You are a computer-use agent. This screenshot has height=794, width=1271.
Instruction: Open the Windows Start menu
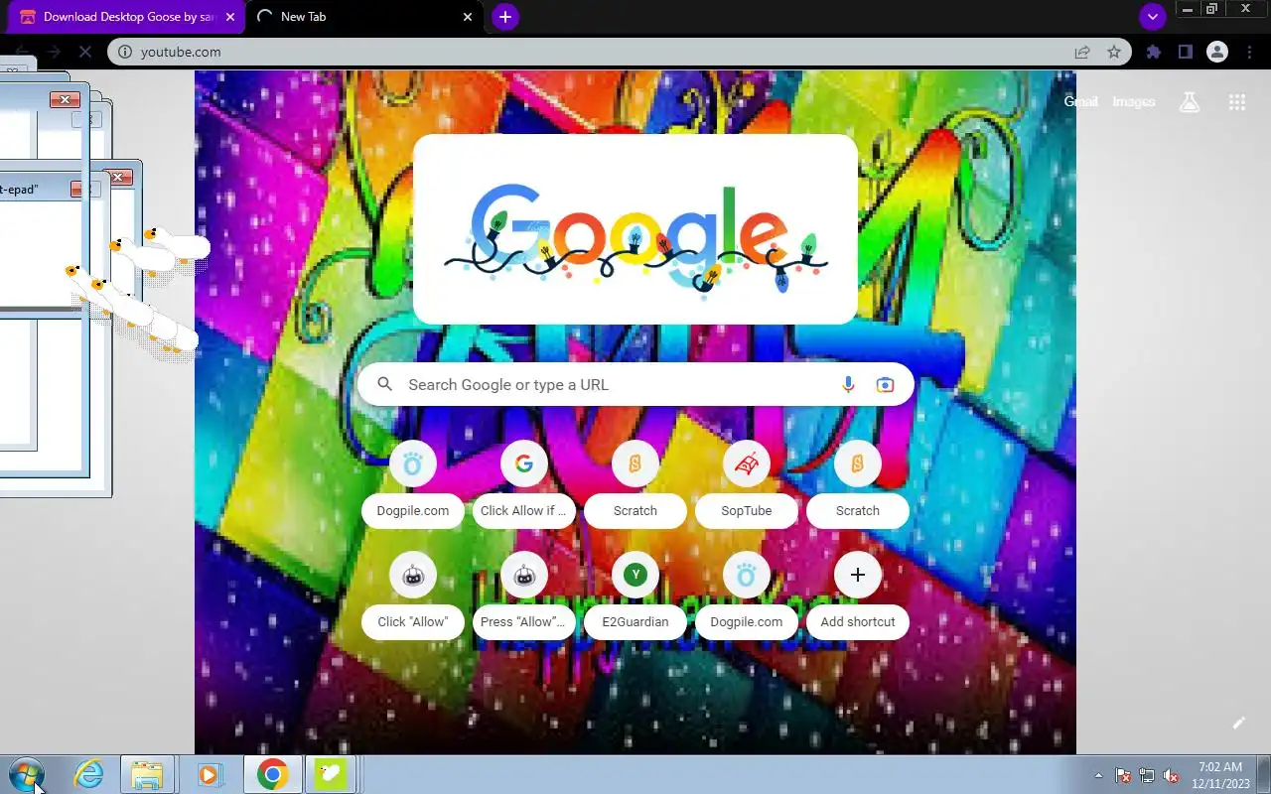[x=27, y=774]
